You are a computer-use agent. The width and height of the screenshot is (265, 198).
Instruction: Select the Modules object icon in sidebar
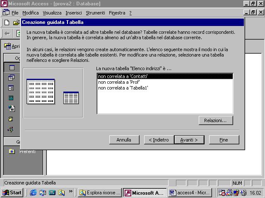point(11,130)
